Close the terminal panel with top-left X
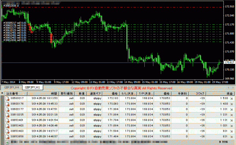The width and height of the screenshot is (236, 145). pos(2,93)
